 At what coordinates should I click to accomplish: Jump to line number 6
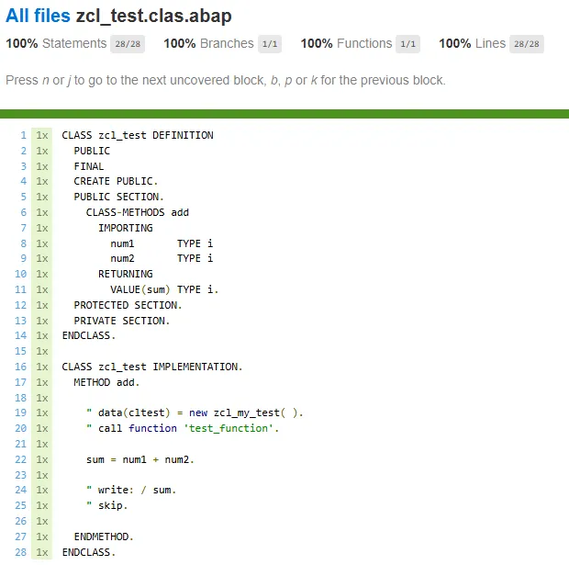pos(24,212)
